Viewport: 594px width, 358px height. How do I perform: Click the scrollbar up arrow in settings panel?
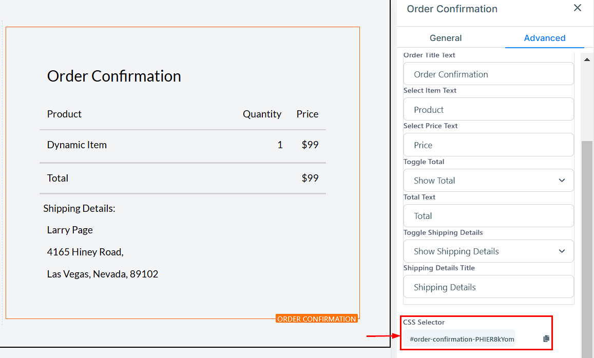(587, 60)
